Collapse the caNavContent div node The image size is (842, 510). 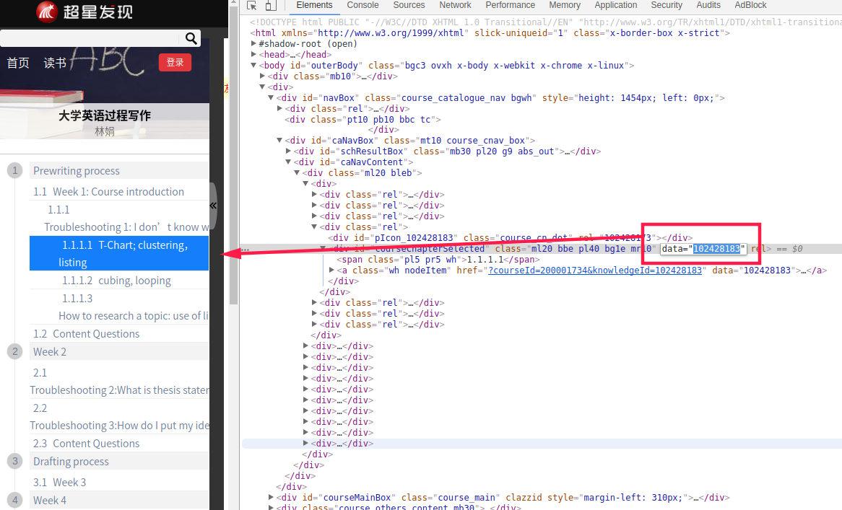pyautogui.click(x=288, y=162)
